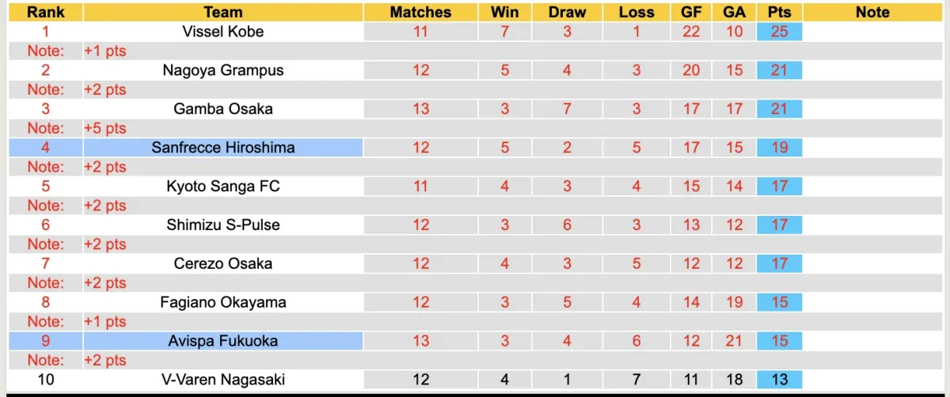Click the GF column header
The width and height of the screenshot is (950, 397).
pyautogui.click(x=691, y=12)
